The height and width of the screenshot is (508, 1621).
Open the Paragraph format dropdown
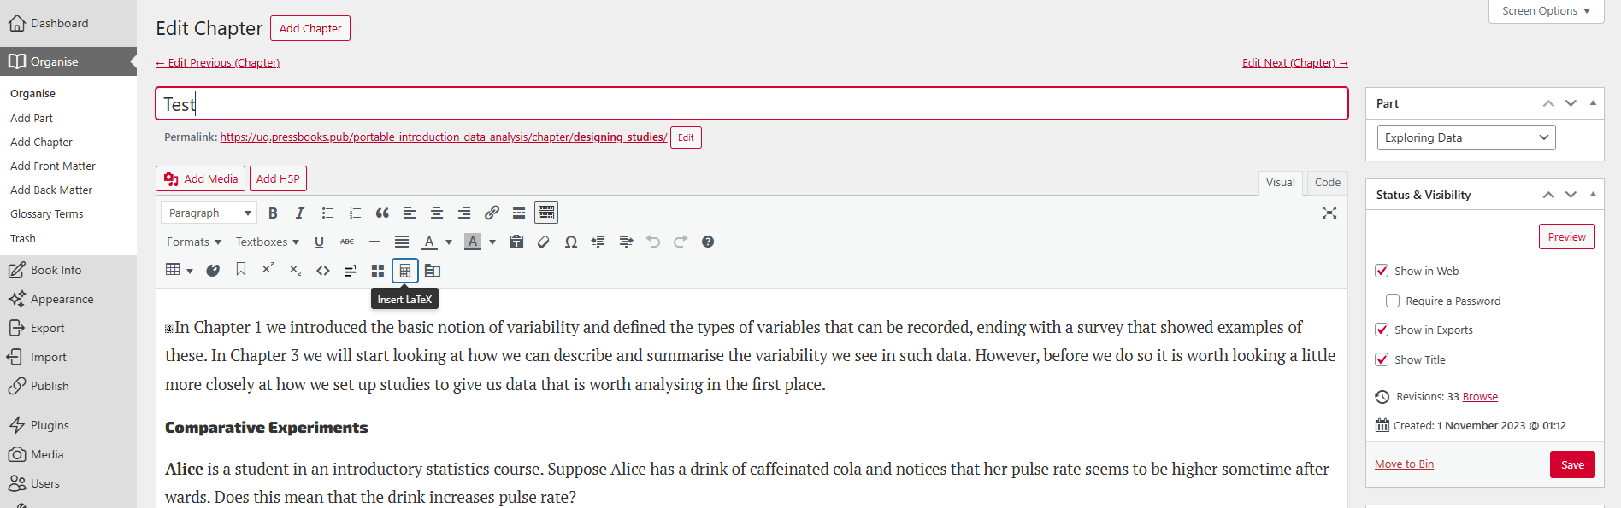point(209,213)
